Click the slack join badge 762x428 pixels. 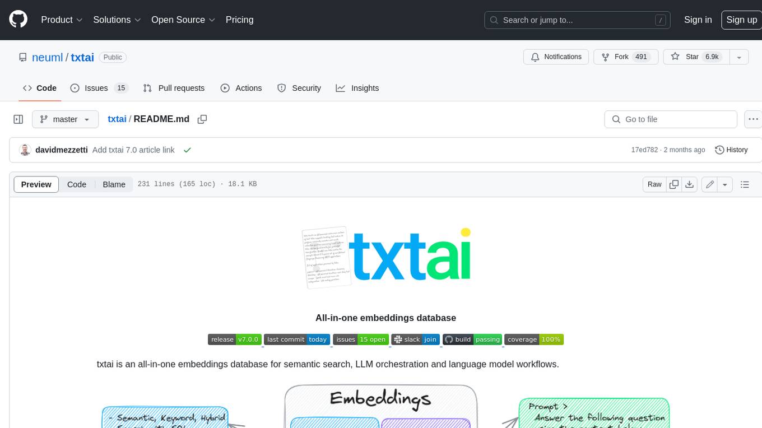point(416,339)
